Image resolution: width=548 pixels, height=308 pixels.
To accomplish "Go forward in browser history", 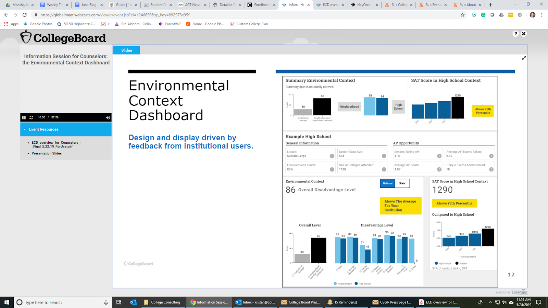I will (15, 15).
